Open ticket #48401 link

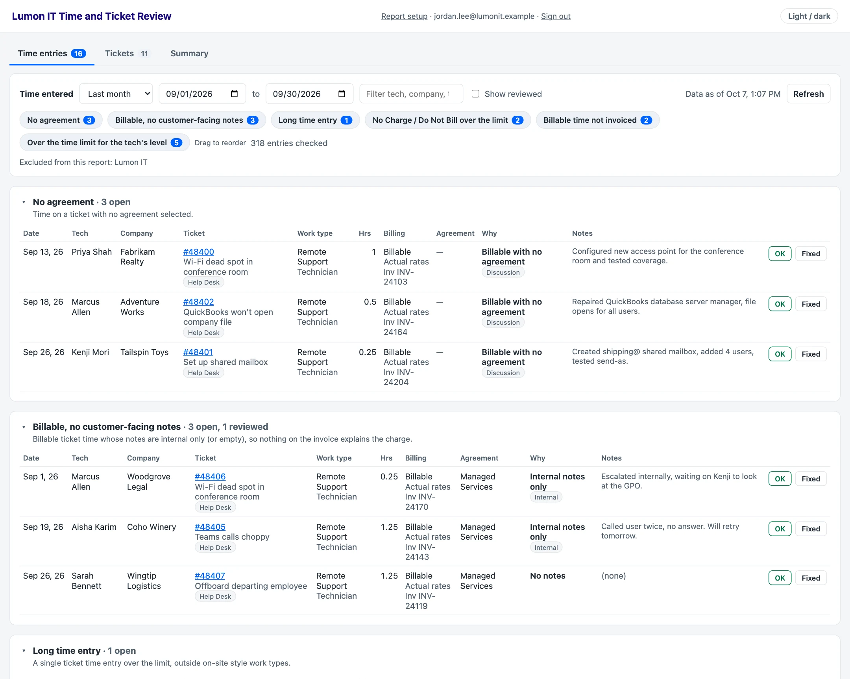(198, 353)
